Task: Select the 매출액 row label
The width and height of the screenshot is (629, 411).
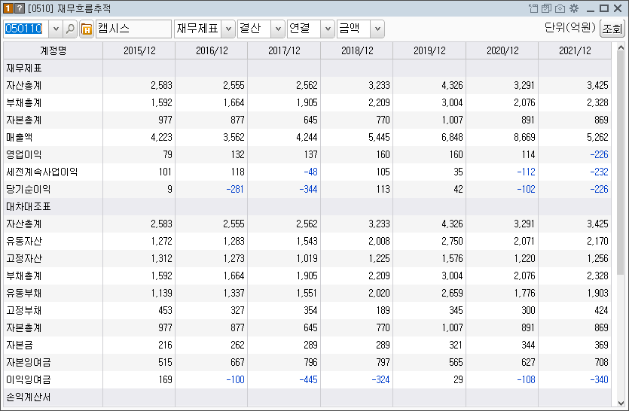Action: [x=20, y=138]
